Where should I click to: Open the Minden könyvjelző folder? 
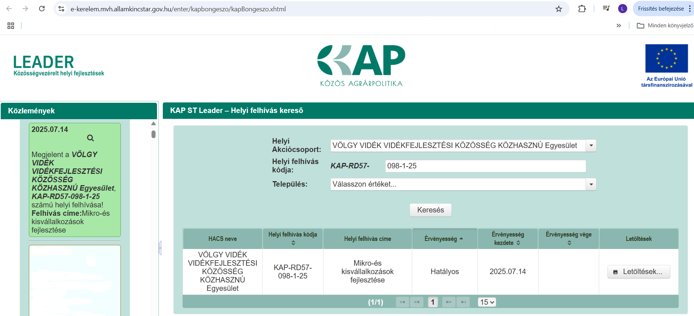point(665,26)
